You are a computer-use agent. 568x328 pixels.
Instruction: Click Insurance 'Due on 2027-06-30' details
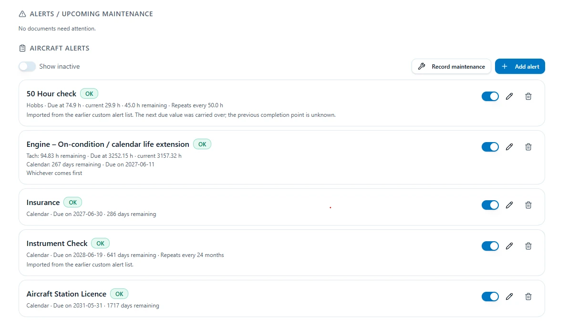(x=91, y=214)
